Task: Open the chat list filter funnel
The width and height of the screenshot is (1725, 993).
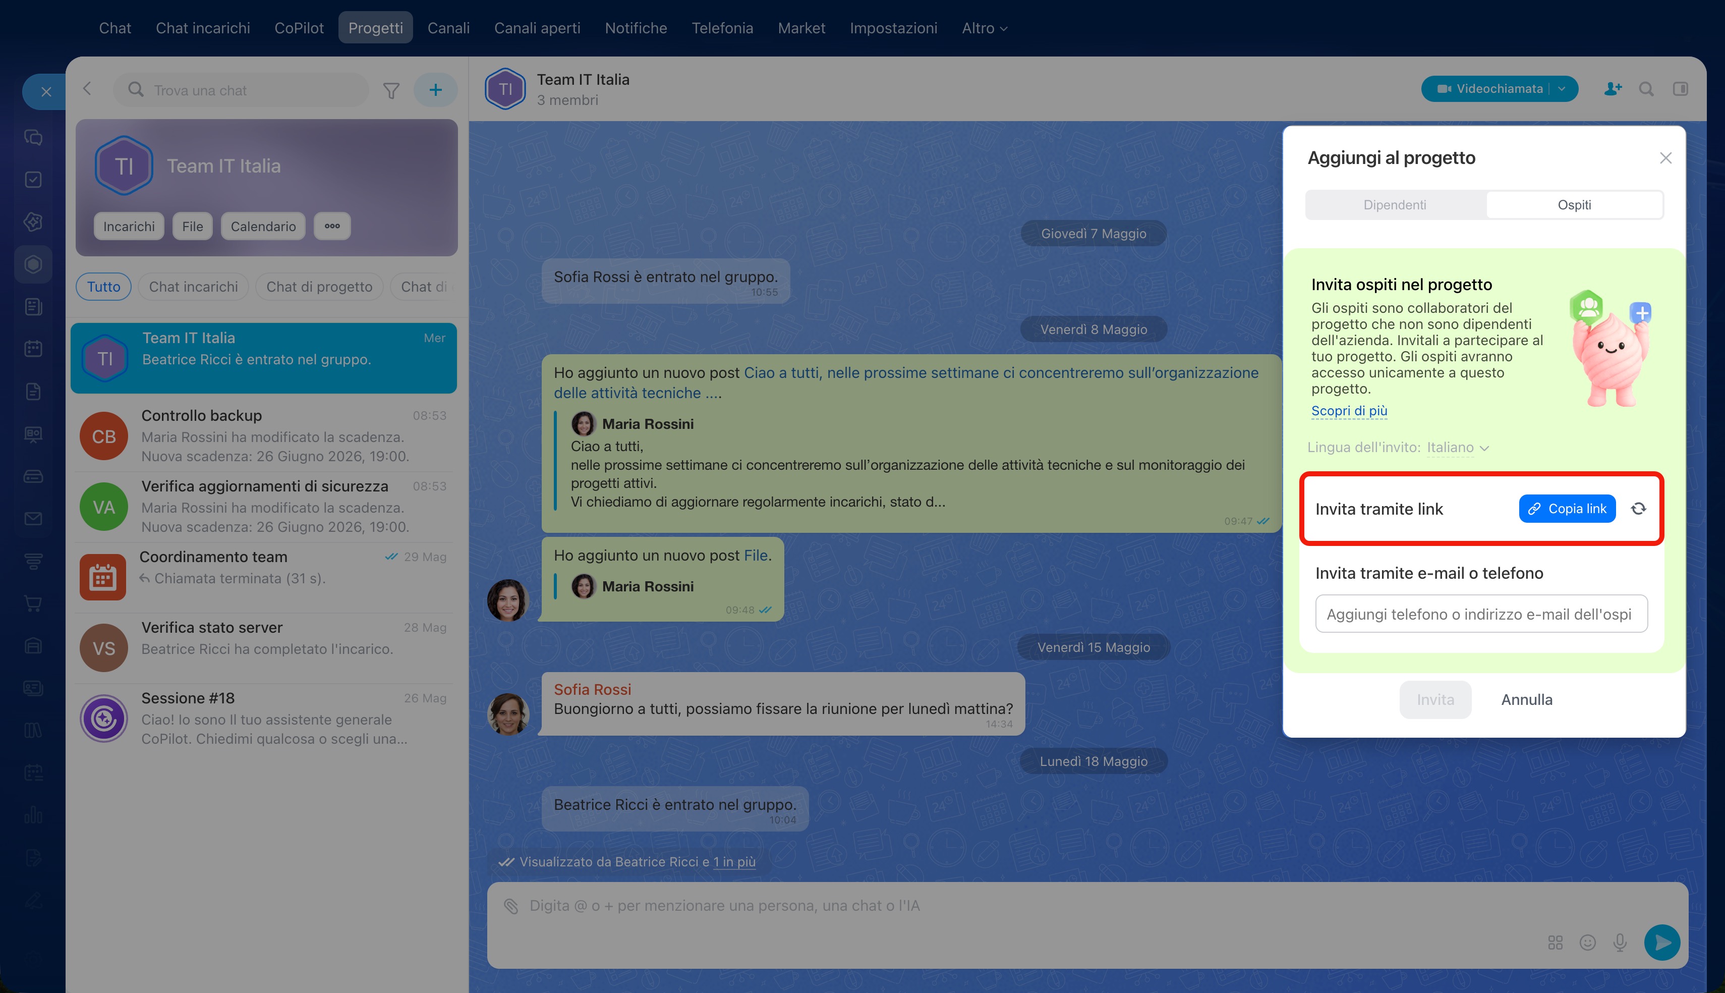Action: (x=391, y=90)
